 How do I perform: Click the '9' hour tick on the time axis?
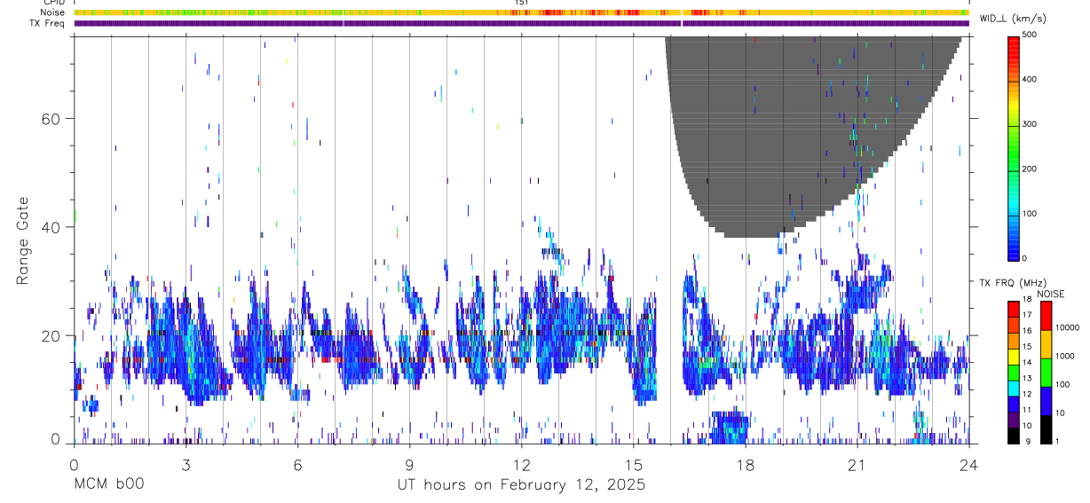tap(409, 465)
